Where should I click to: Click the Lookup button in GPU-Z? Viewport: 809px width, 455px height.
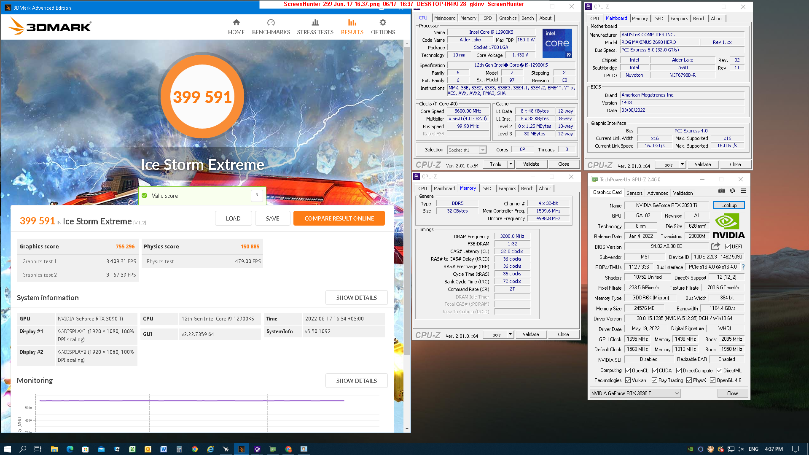[728, 205]
